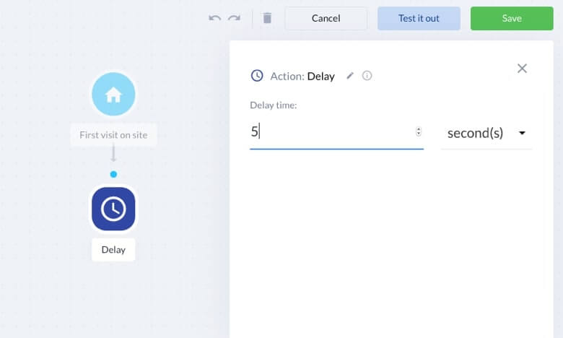563x338 pixels.
Task: Click the Delay node label
Action: tap(113, 250)
